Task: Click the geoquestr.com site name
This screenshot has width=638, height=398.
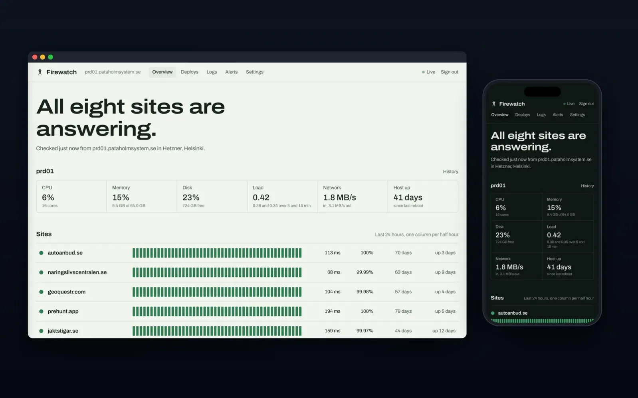Action: pos(66,292)
